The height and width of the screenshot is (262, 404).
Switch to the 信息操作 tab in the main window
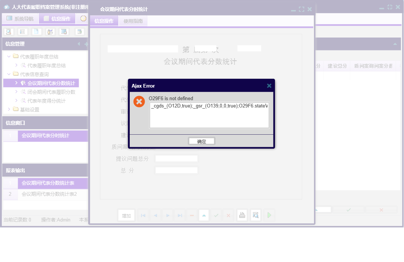[57, 18]
